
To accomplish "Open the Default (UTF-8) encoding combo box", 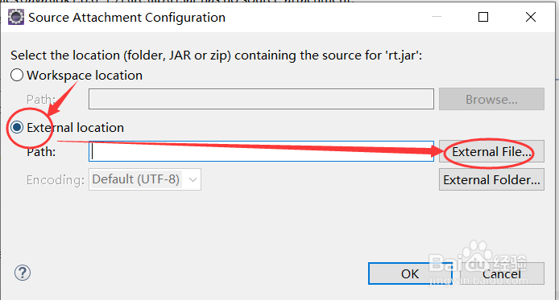I will coord(145,179).
